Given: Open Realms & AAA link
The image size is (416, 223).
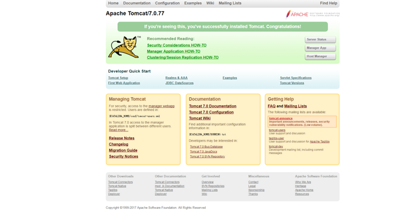Looking at the screenshot, I should coord(176,78).
